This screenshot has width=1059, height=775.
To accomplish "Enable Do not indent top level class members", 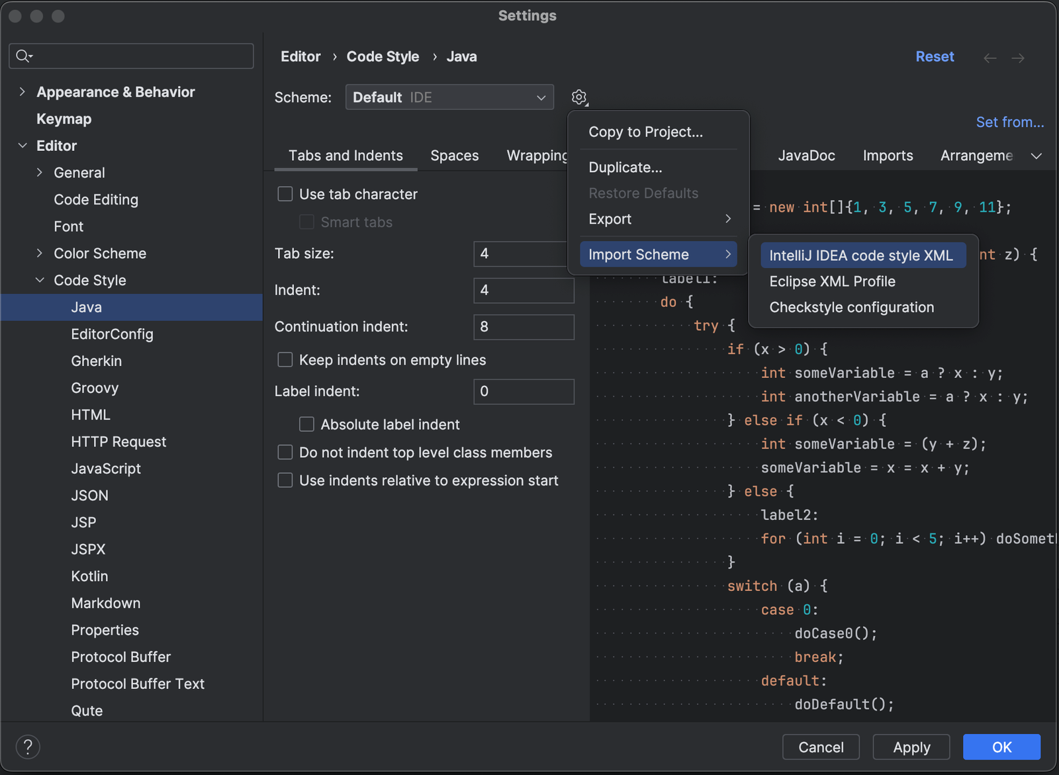I will pyautogui.click(x=285, y=452).
